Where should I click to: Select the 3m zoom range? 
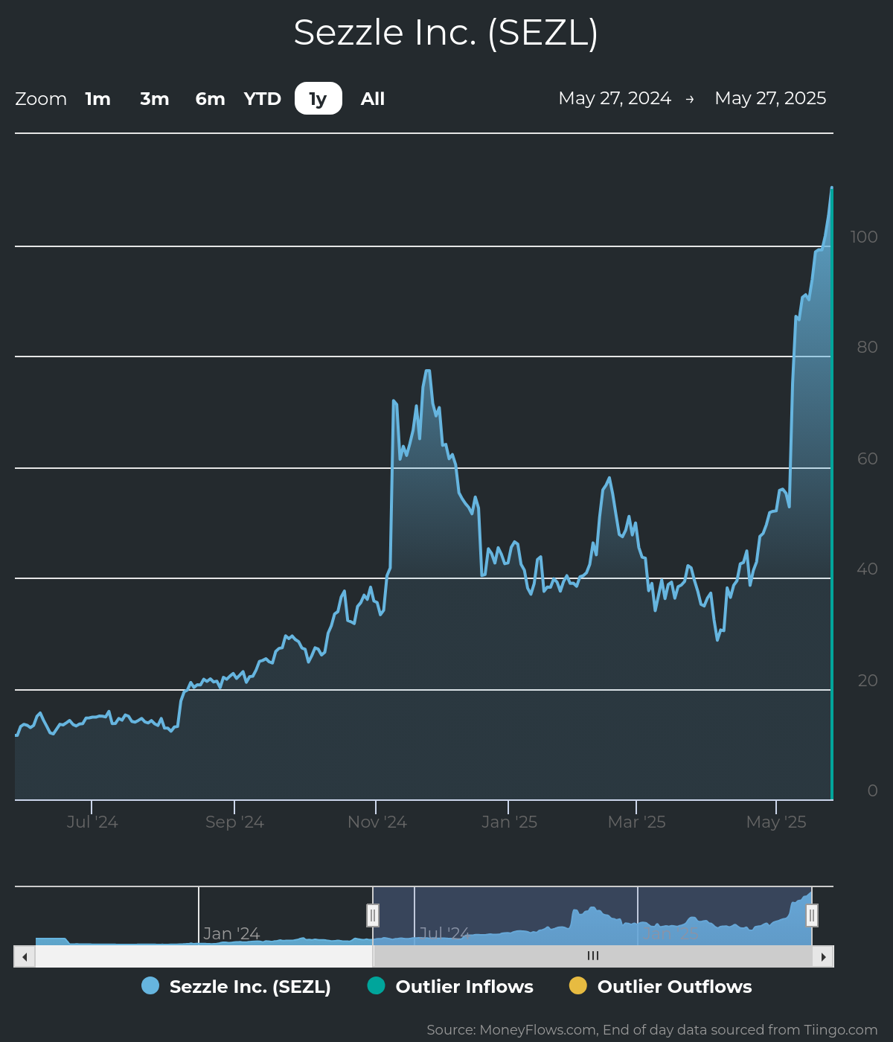click(x=155, y=99)
